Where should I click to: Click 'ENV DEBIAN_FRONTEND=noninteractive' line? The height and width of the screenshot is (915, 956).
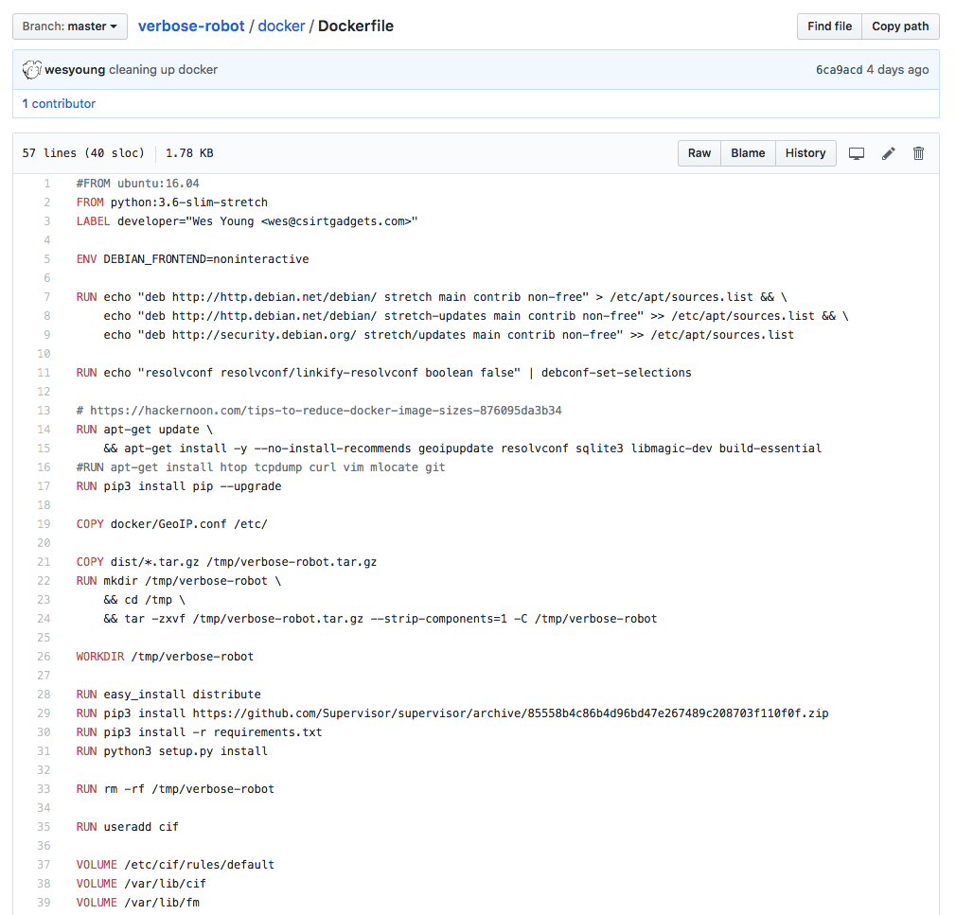[193, 259]
